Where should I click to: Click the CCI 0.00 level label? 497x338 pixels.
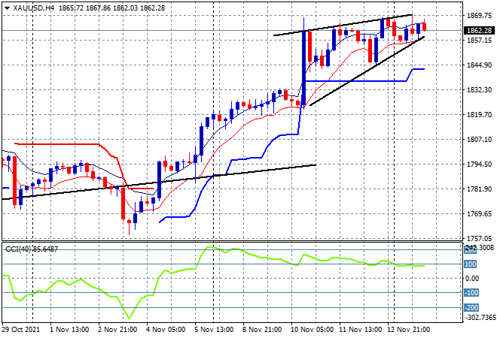[x=472, y=278]
